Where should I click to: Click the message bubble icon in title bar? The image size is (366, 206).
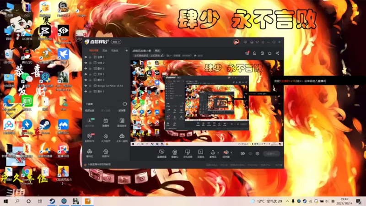pos(245,42)
